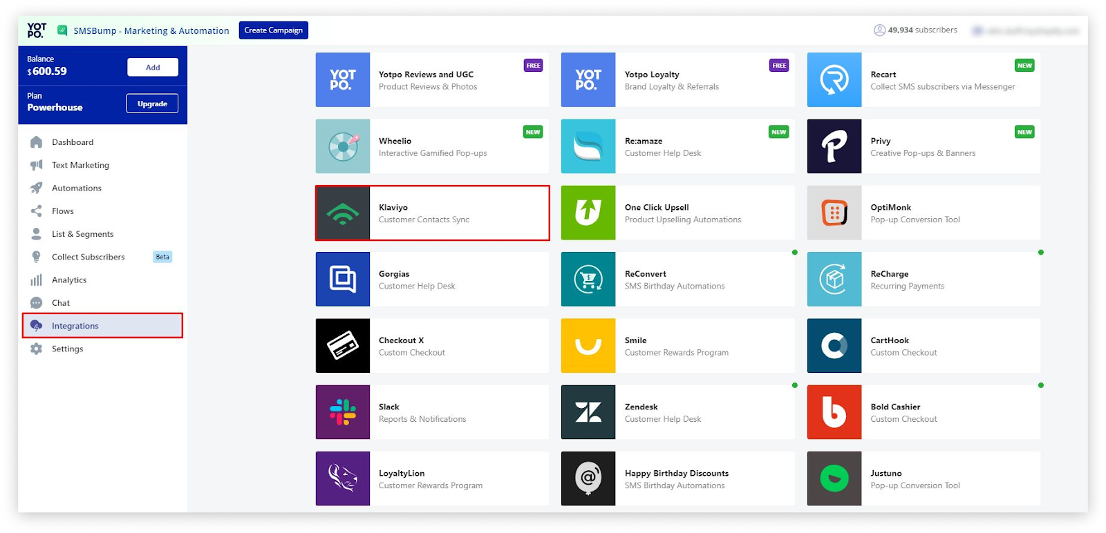
Task: Click the Wheelio wheel logo
Action: tap(343, 146)
